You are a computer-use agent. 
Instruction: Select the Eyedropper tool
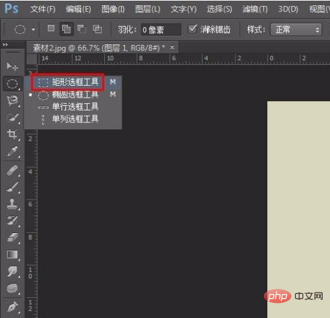coord(12,151)
